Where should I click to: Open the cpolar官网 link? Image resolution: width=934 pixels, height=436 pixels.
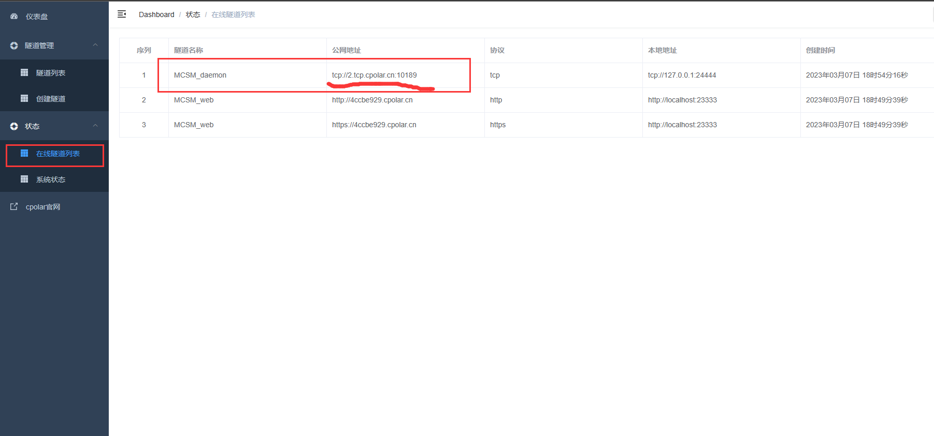coord(43,207)
